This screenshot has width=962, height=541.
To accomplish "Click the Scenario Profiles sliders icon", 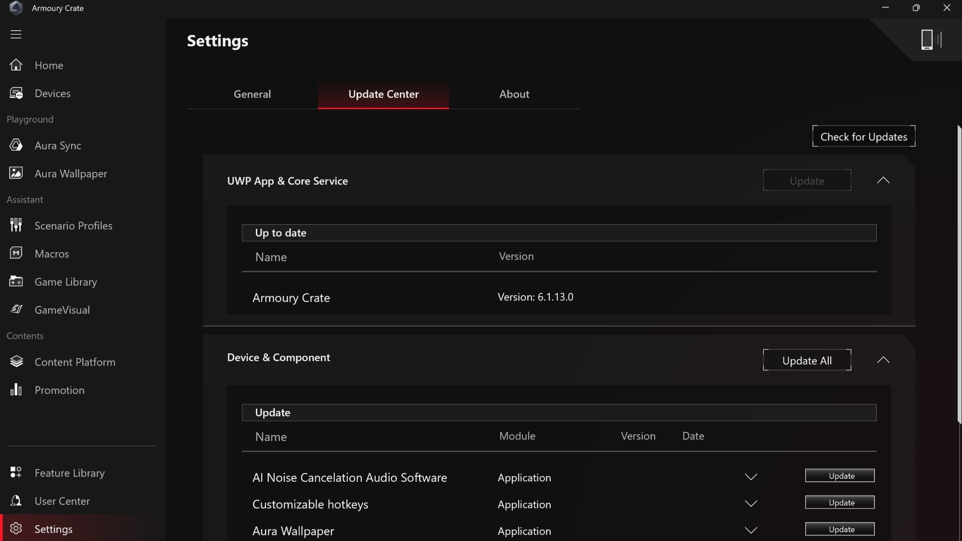I will click(x=16, y=225).
